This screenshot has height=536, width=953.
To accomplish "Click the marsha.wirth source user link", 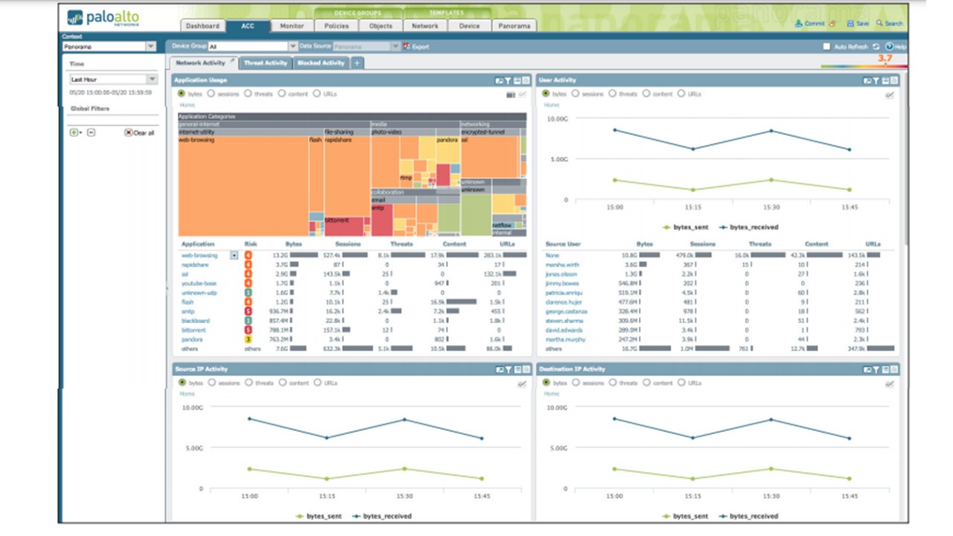I will 561,264.
